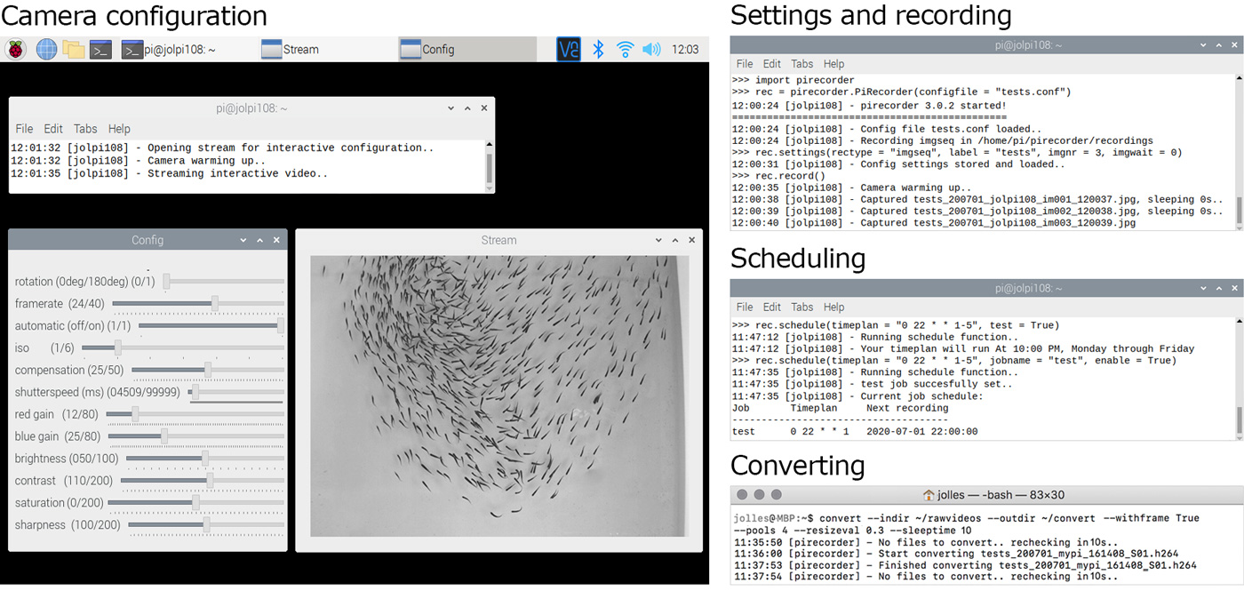Open the Wi-Fi network tray icon
Viewport: 1244px width, 591px height.
626,50
